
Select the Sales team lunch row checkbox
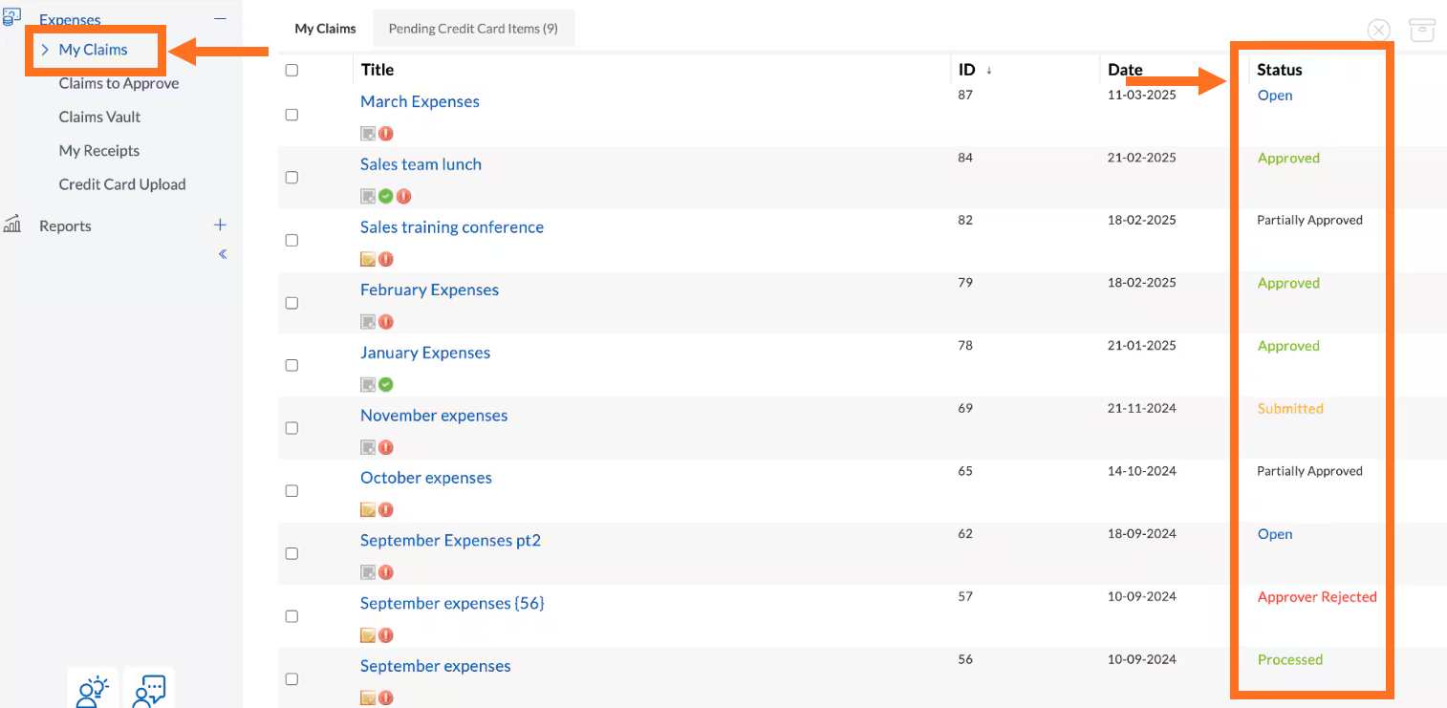[x=292, y=178]
